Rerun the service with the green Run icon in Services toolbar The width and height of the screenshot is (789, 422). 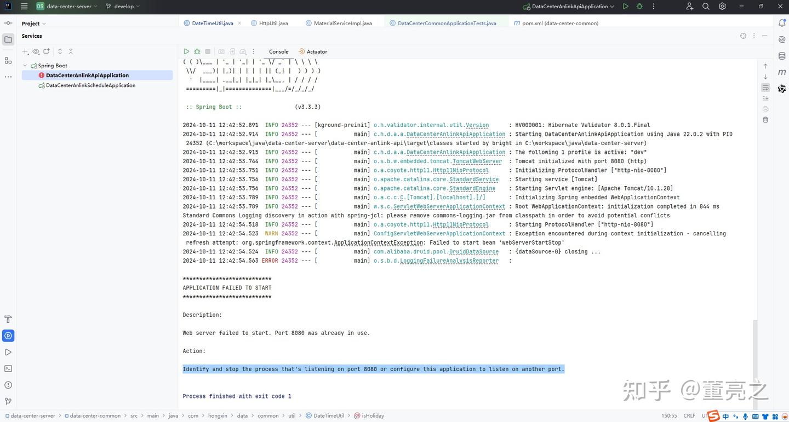coord(186,51)
